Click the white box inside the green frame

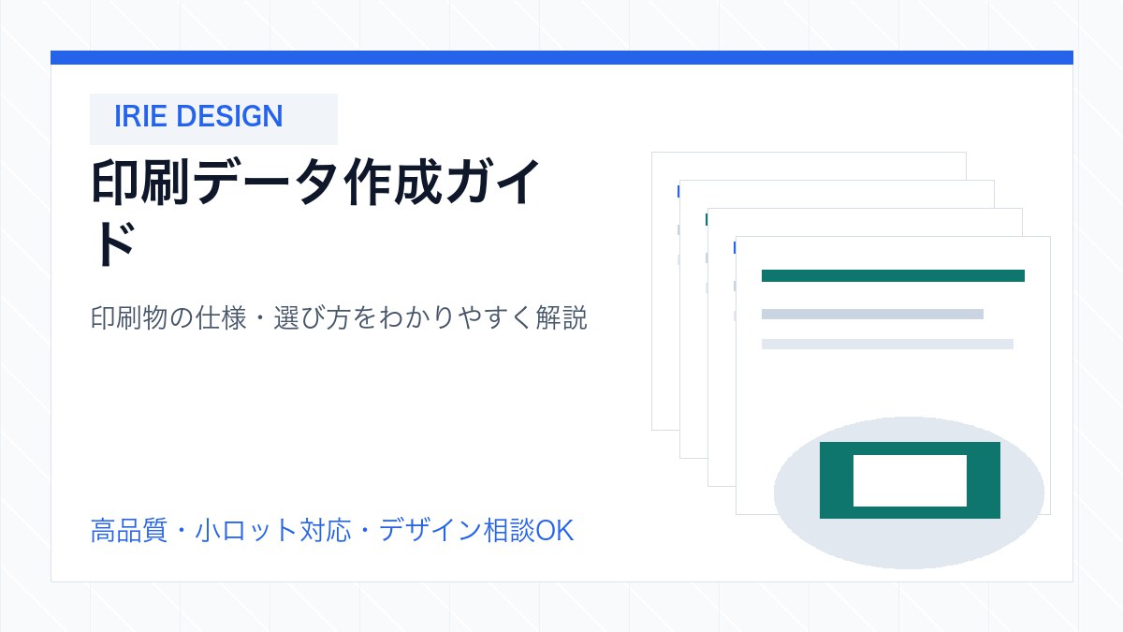pyautogui.click(x=910, y=480)
